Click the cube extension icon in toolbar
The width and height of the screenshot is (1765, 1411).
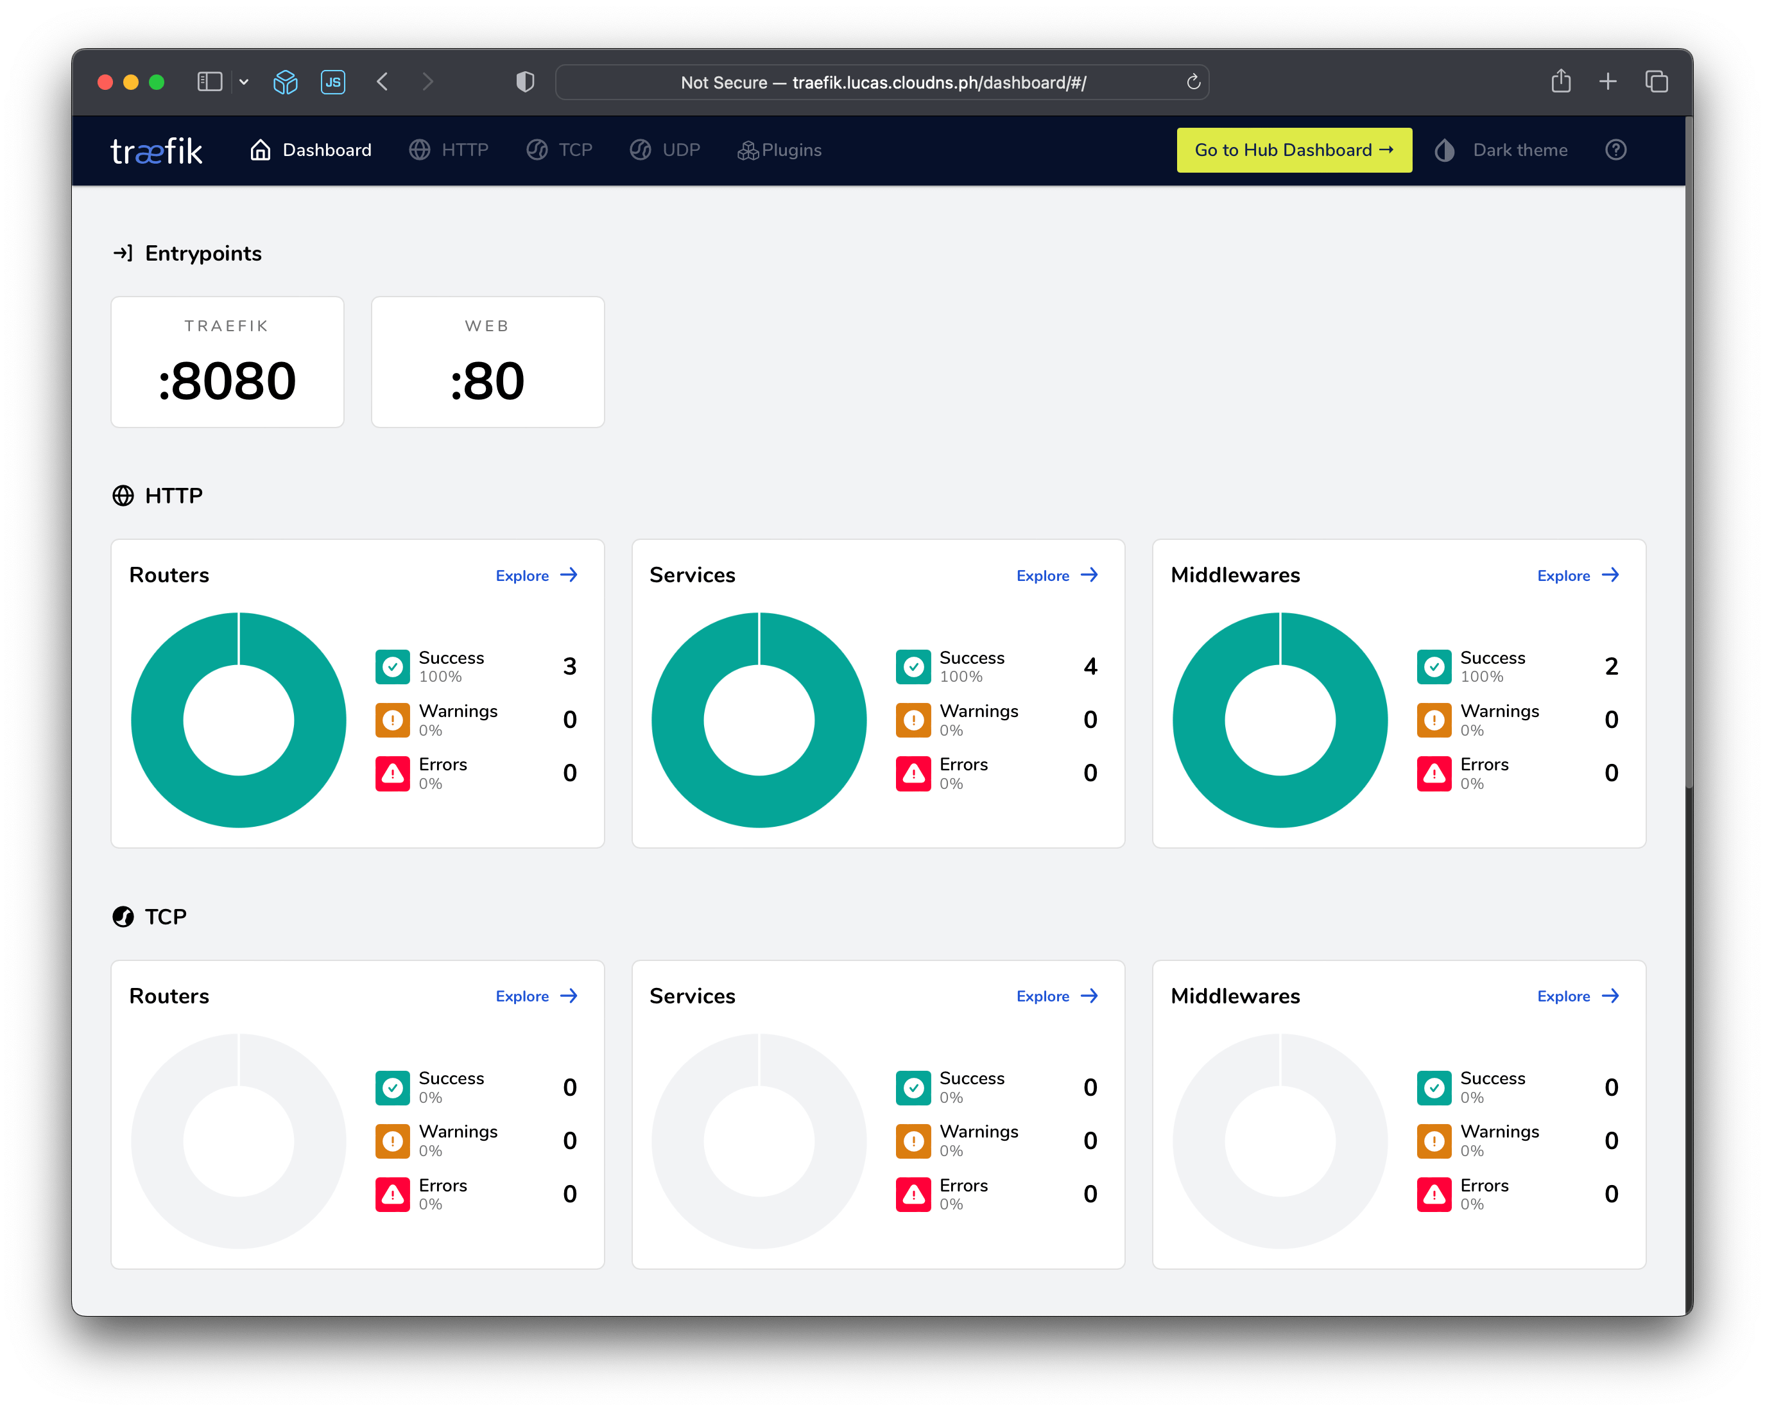[285, 82]
